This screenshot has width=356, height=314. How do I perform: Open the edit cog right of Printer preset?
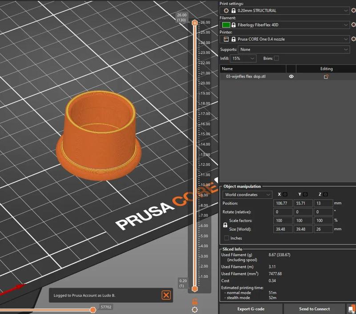(x=354, y=39)
